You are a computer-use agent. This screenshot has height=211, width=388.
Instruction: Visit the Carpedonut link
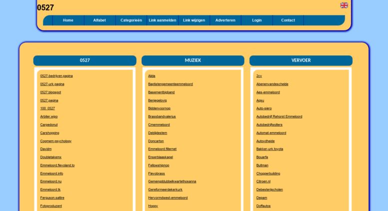tap(49, 125)
